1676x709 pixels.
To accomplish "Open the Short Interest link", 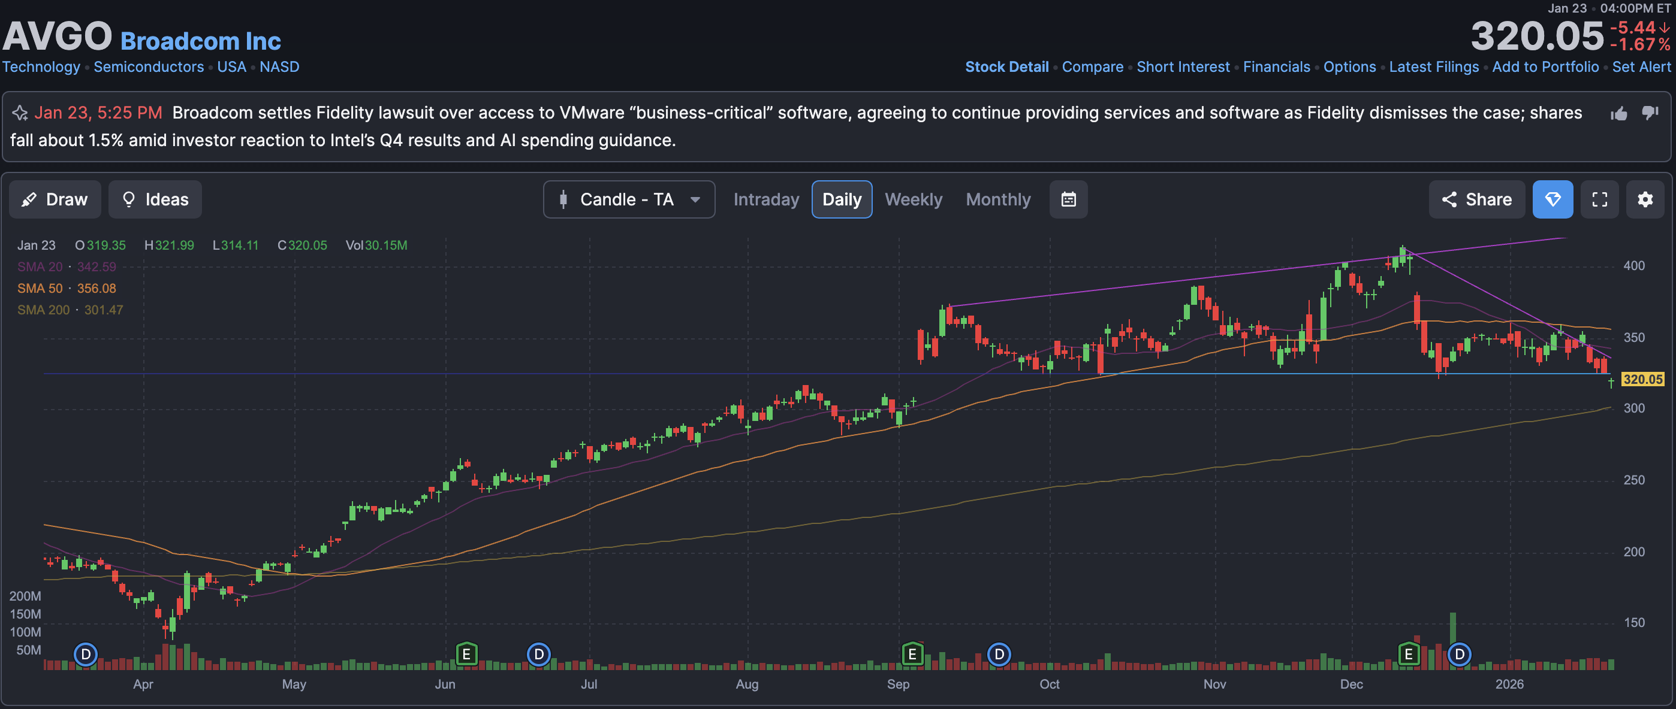I will (x=1183, y=67).
